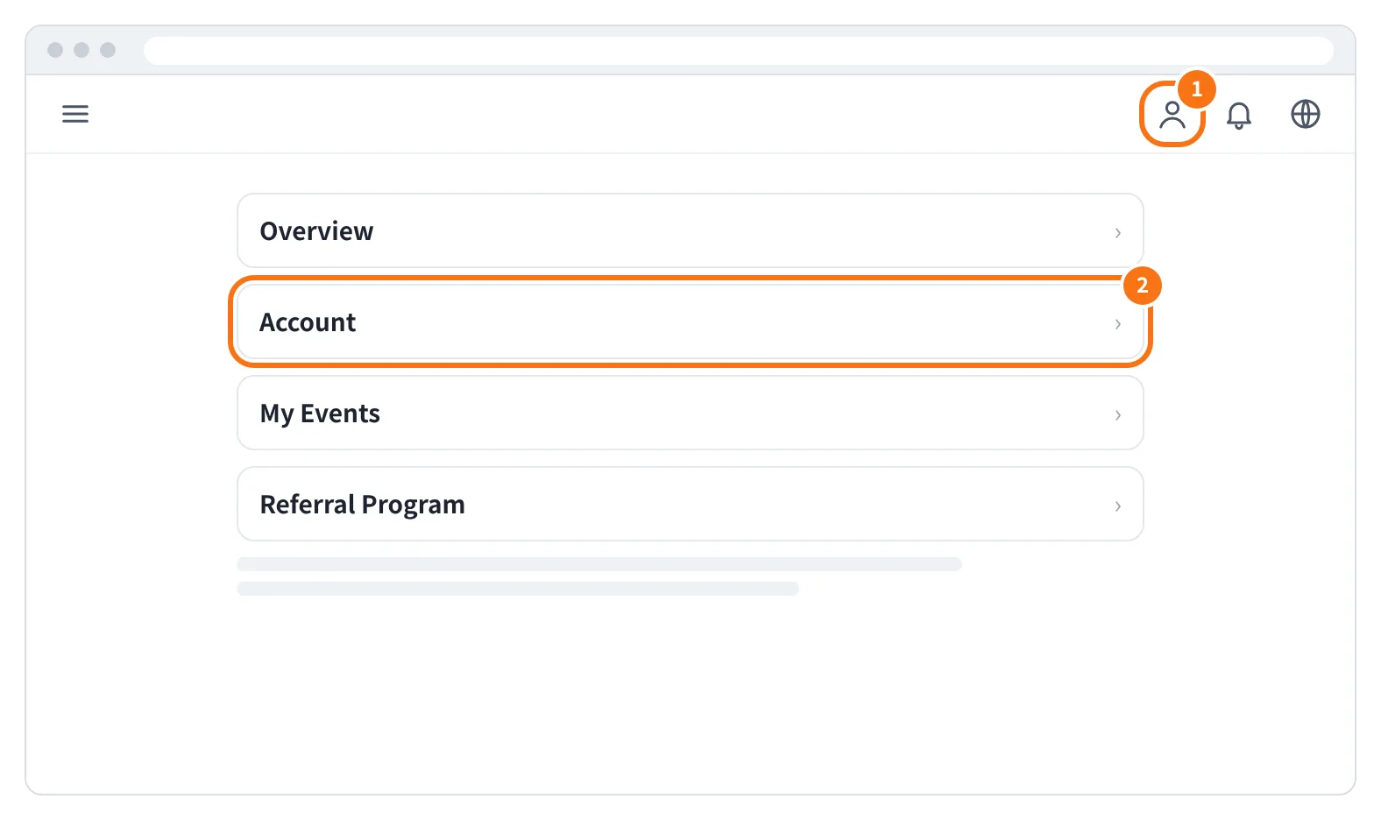The image size is (1381, 820).
Task: Open the Account menu item
Action: [690, 322]
